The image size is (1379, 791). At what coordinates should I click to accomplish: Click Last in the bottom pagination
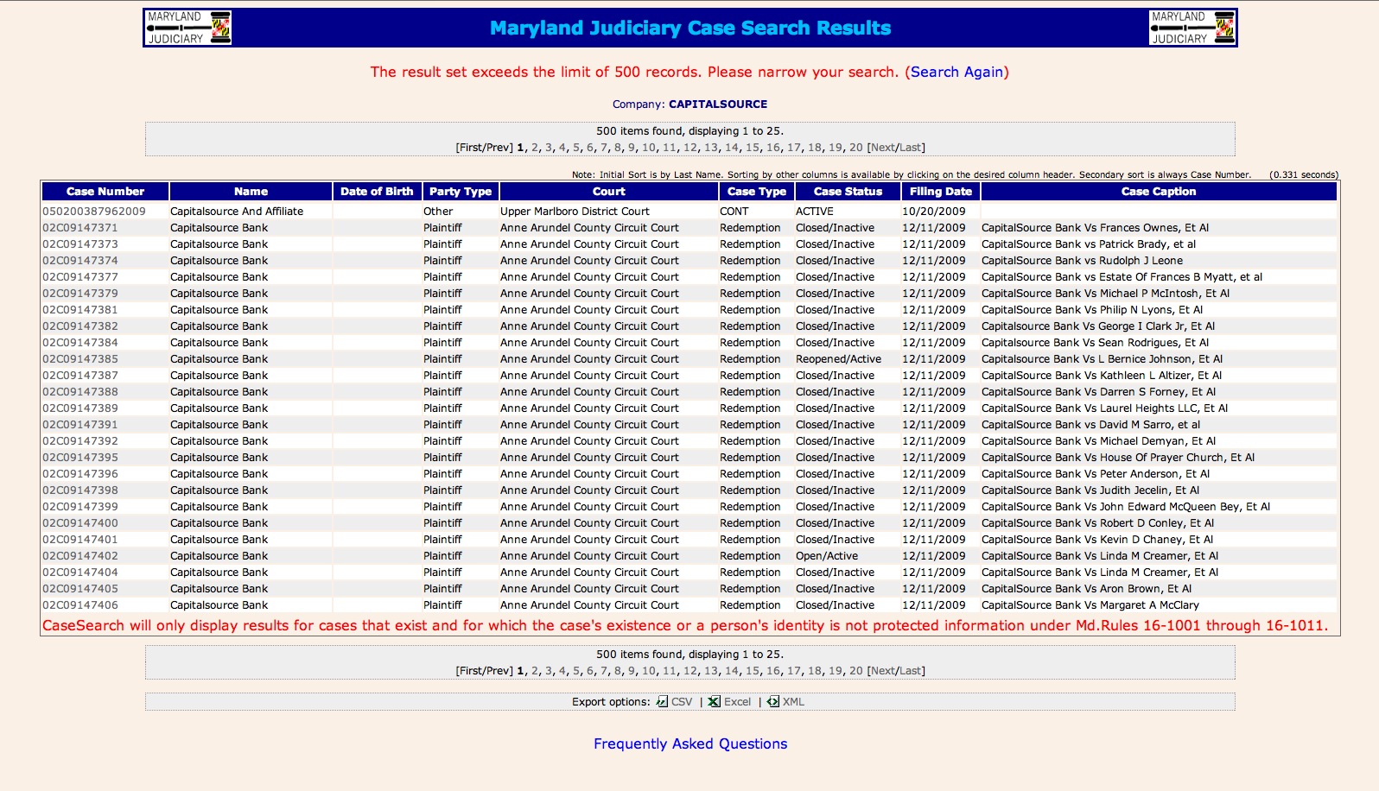(910, 671)
